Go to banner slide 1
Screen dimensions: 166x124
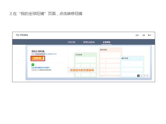tap(138, 76)
